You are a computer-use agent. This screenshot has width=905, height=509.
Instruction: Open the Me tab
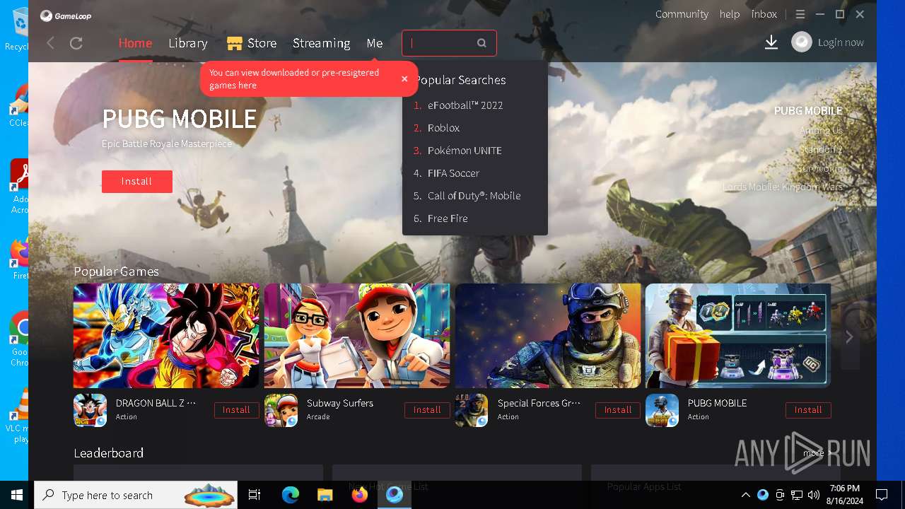pos(375,43)
